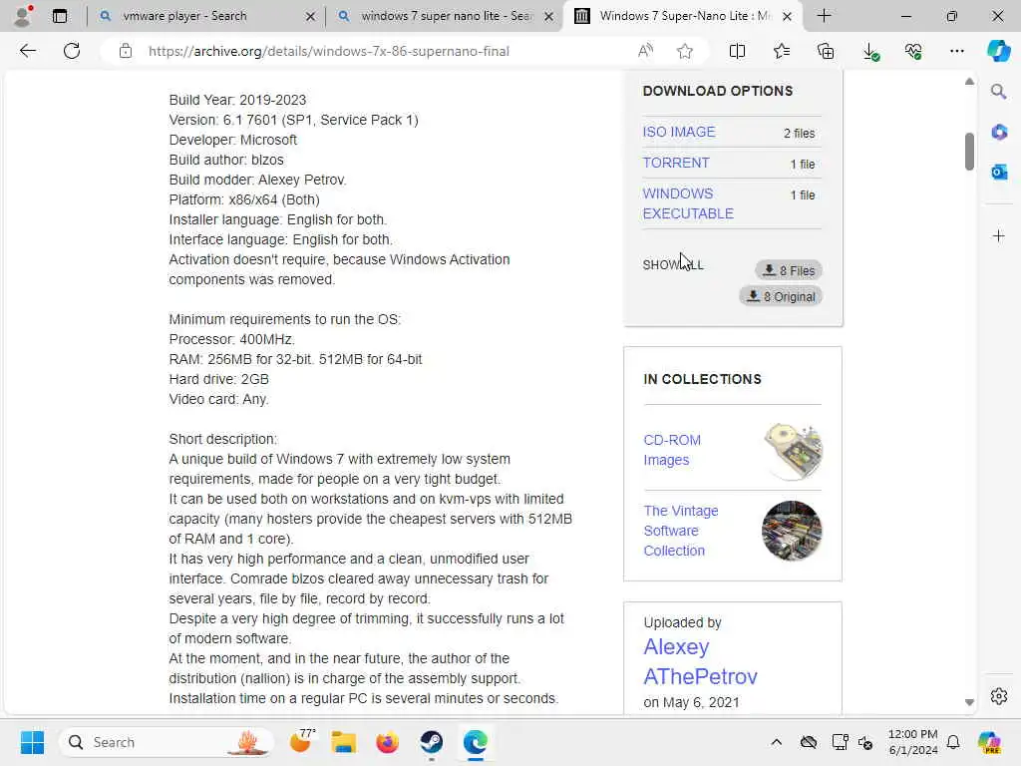The width and height of the screenshot is (1021, 766).
Task: Open Browser essentials heart icon
Action: tap(913, 51)
